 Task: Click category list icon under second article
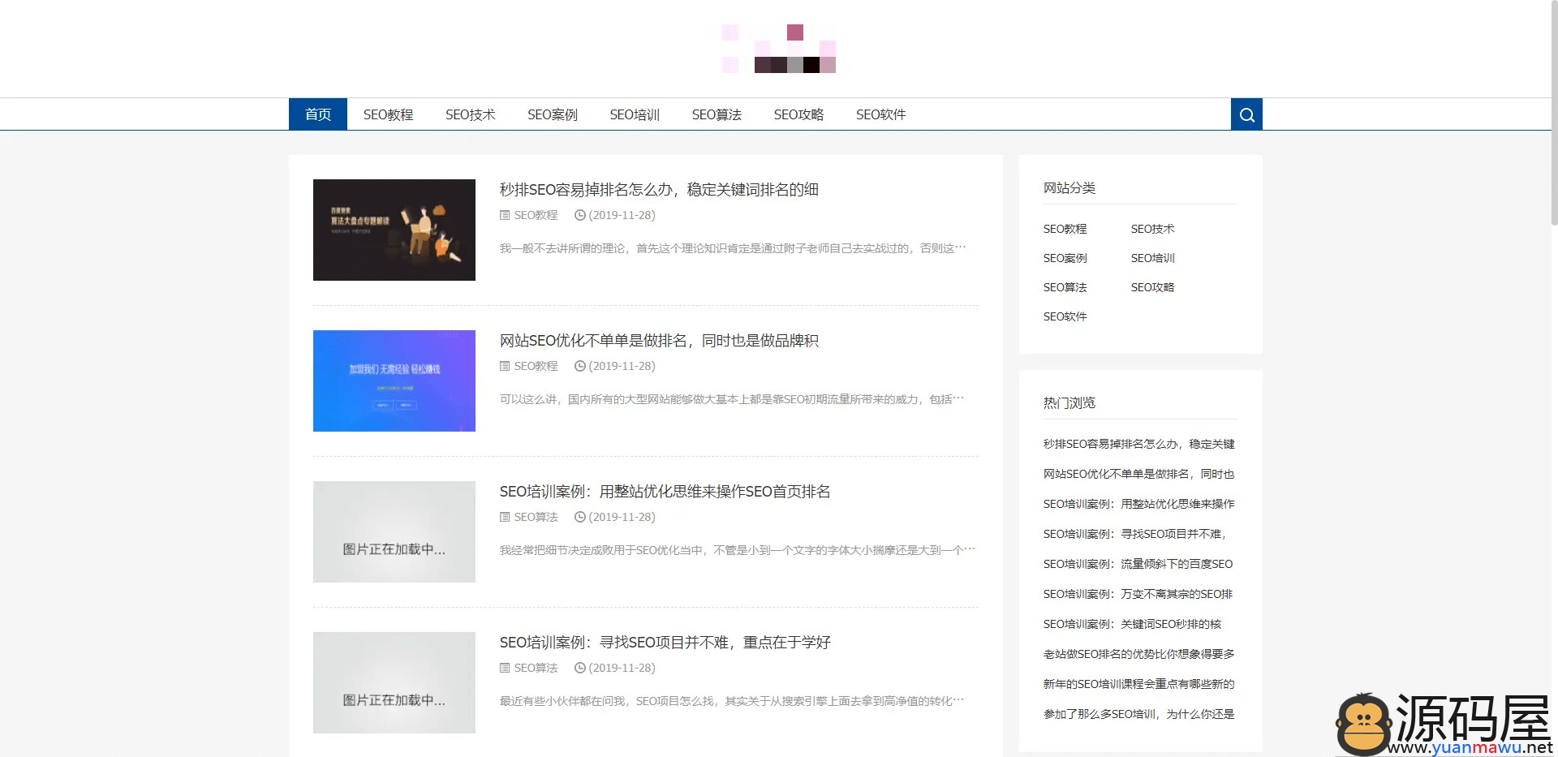505,366
